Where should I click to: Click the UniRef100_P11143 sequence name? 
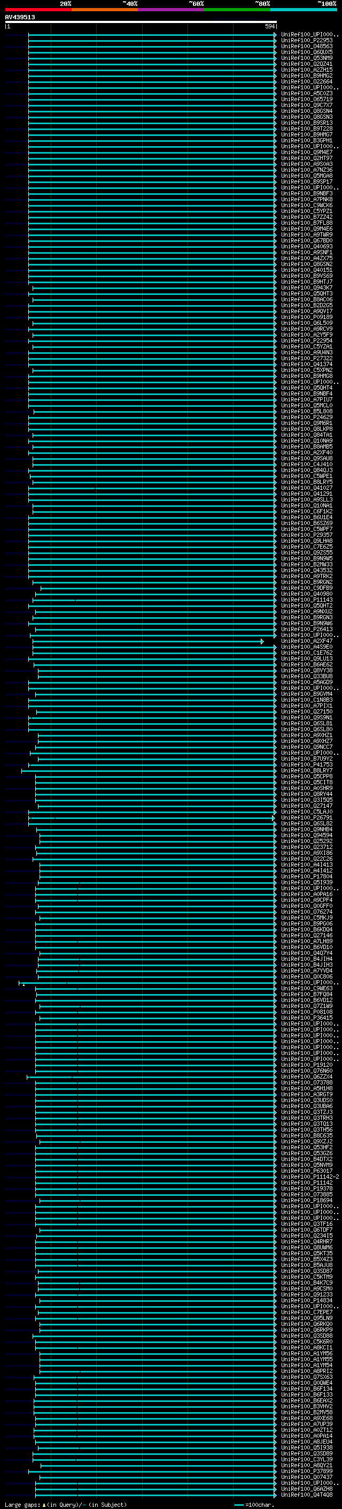point(307,600)
